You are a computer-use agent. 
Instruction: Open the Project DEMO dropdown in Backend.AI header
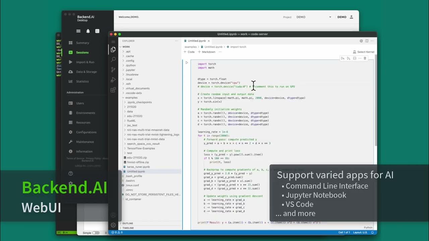314,17
